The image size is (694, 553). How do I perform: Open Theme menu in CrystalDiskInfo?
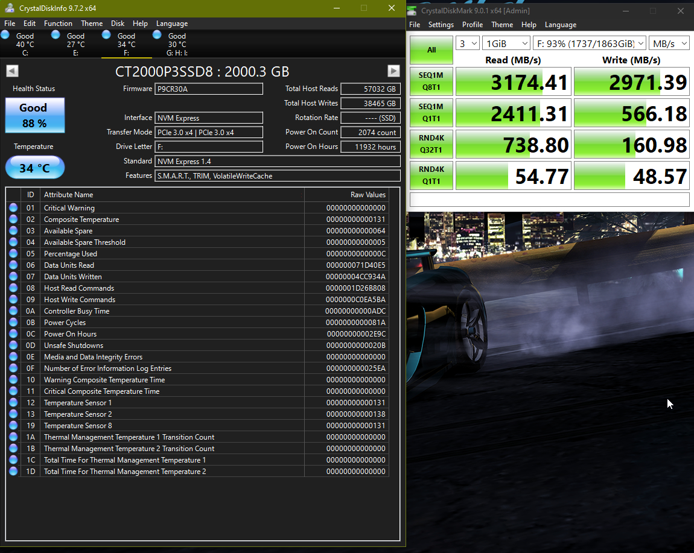[x=92, y=24]
